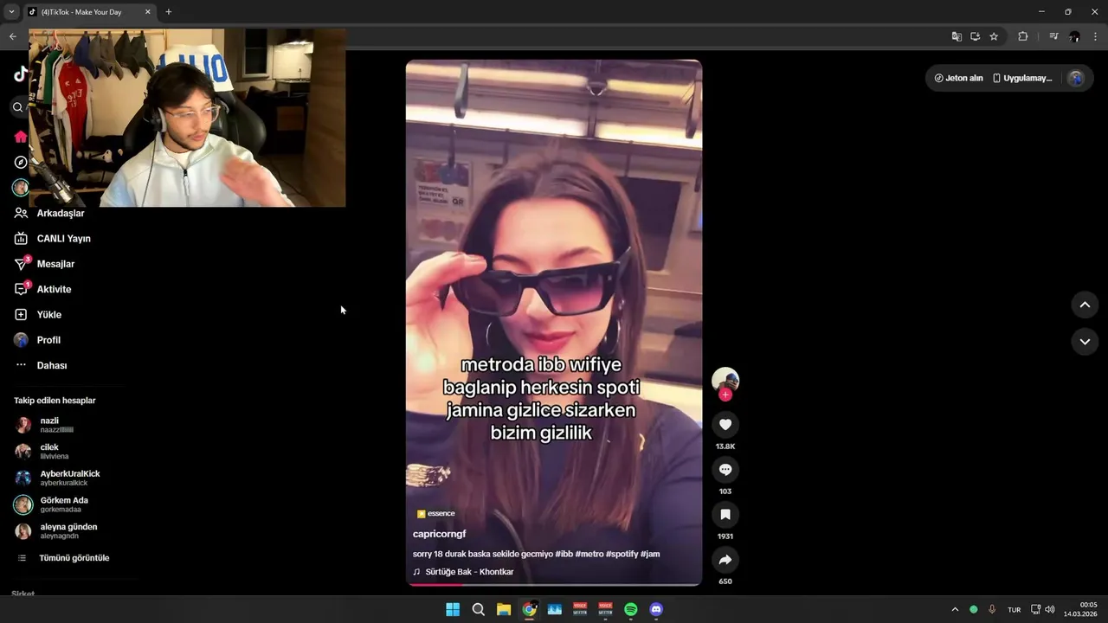Click the Uygulamay... get app button
This screenshot has height=623, width=1108.
[1022, 78]
